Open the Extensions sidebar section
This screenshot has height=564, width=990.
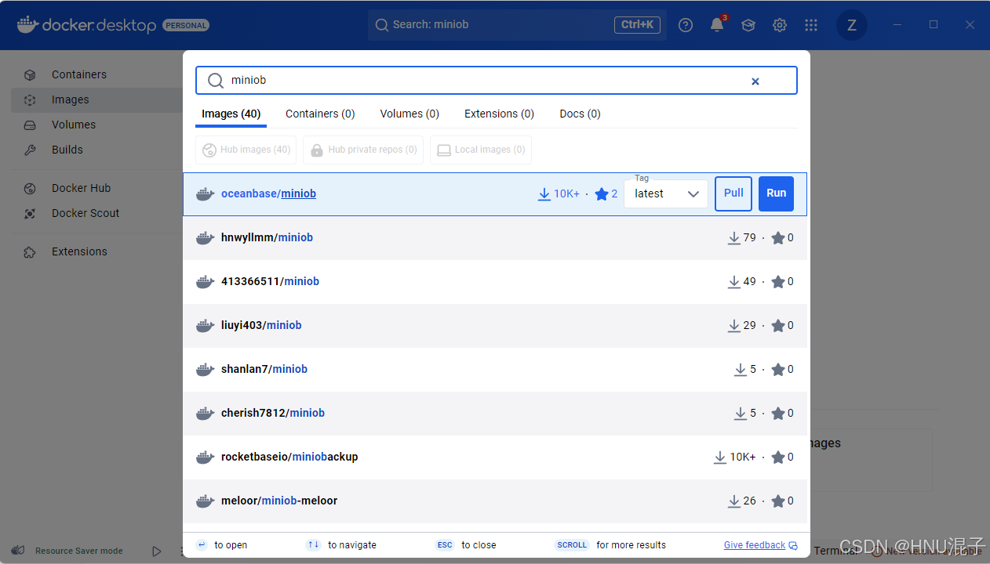click(79, 251)
